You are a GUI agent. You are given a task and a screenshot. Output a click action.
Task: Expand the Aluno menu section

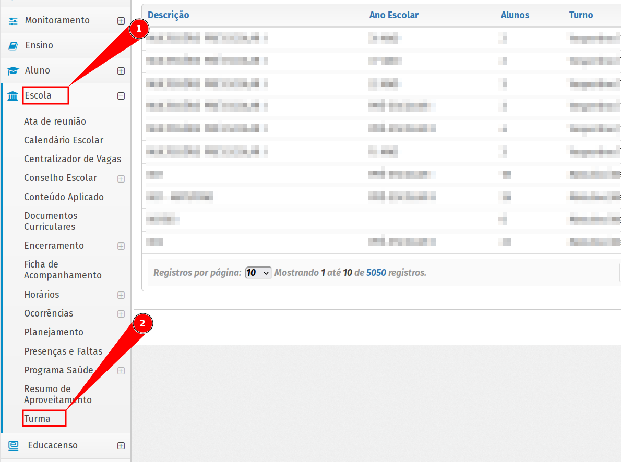[x=121, y=71]
